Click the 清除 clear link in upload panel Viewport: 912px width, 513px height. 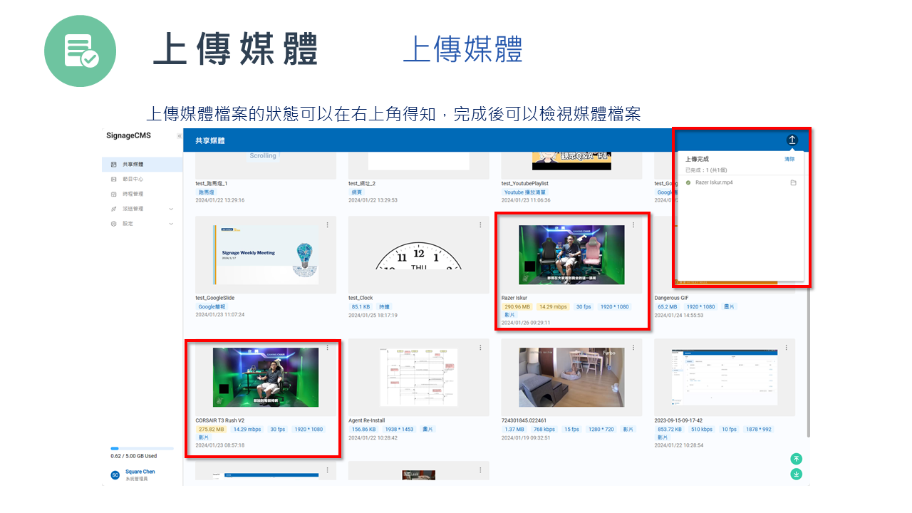(x=789, y=159)
